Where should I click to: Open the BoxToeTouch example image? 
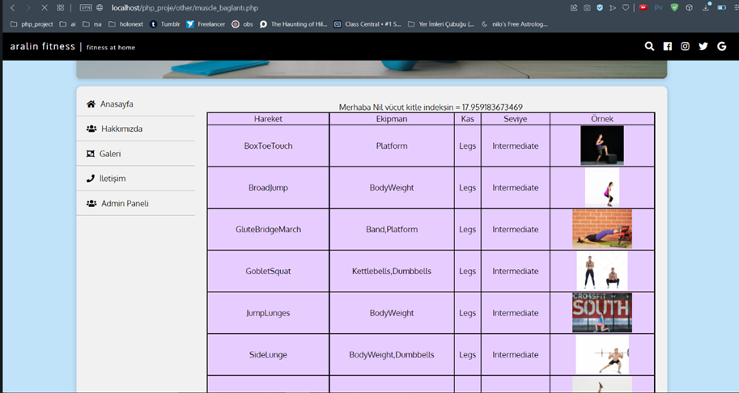602,146
